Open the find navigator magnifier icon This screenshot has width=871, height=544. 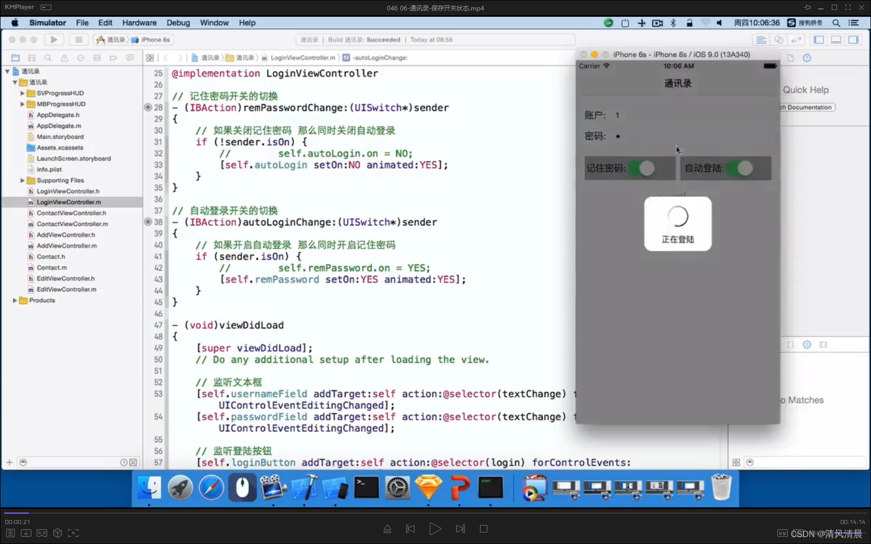(48, 58)
